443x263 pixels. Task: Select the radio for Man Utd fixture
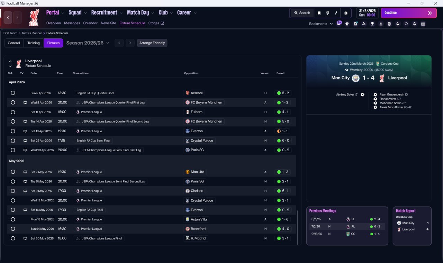[x=13, y=172]
